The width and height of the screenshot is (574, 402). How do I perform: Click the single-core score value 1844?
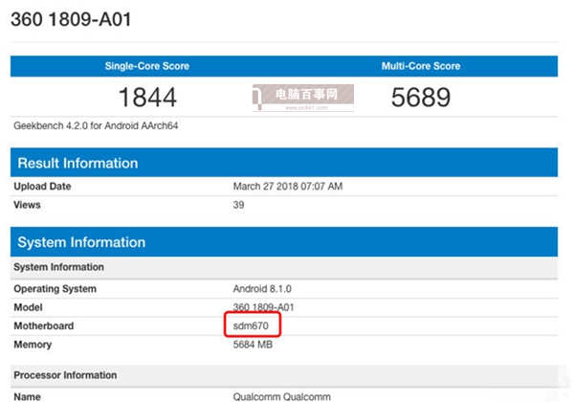click(147, 98)
